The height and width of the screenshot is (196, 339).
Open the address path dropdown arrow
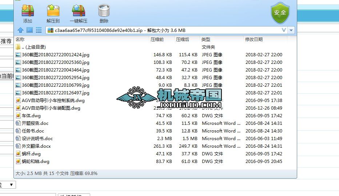(x=291, y=30)
